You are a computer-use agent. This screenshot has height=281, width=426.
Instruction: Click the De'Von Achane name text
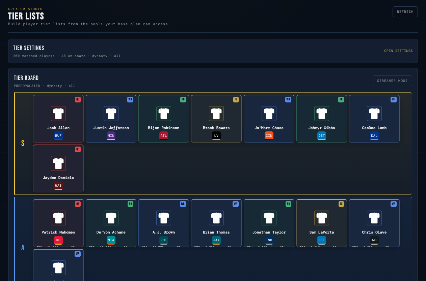click(111, 232)
